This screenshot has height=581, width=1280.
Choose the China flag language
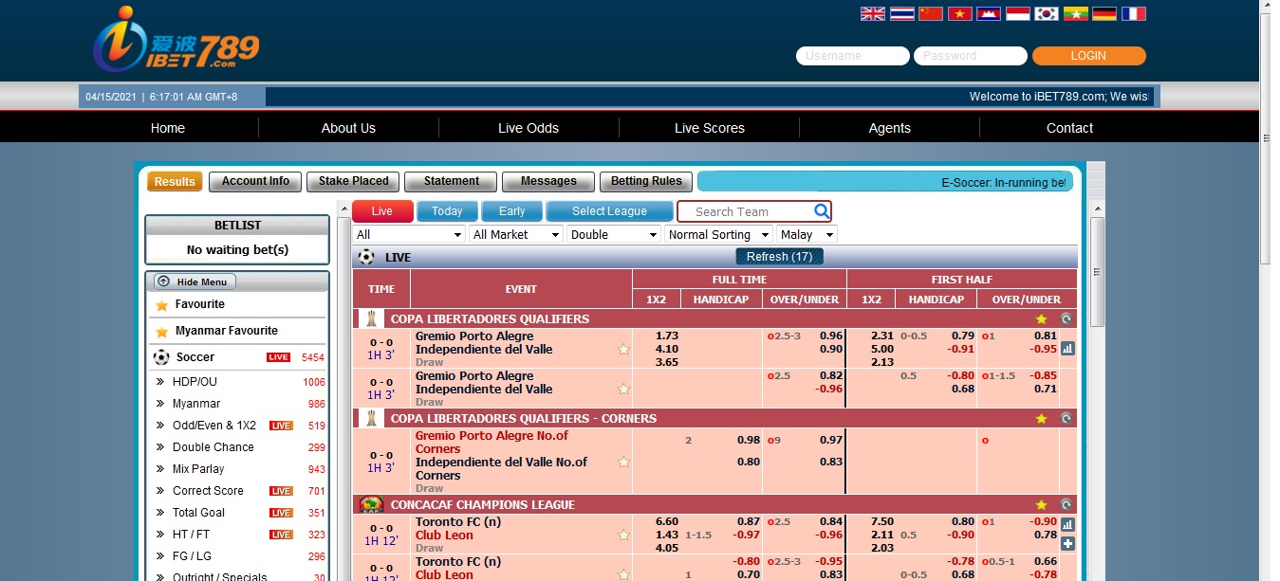(931, 13)
